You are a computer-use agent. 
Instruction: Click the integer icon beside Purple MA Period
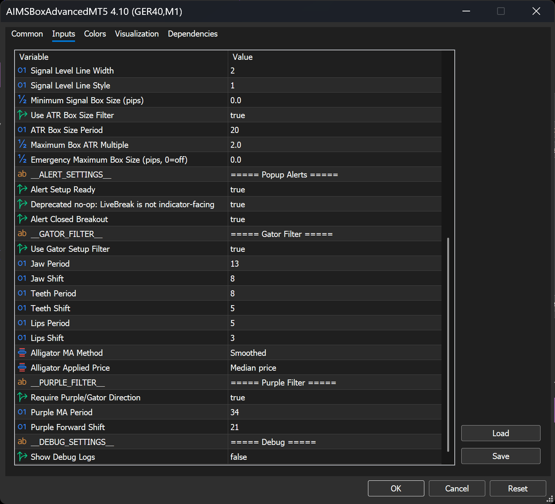[x=22, y=412]
